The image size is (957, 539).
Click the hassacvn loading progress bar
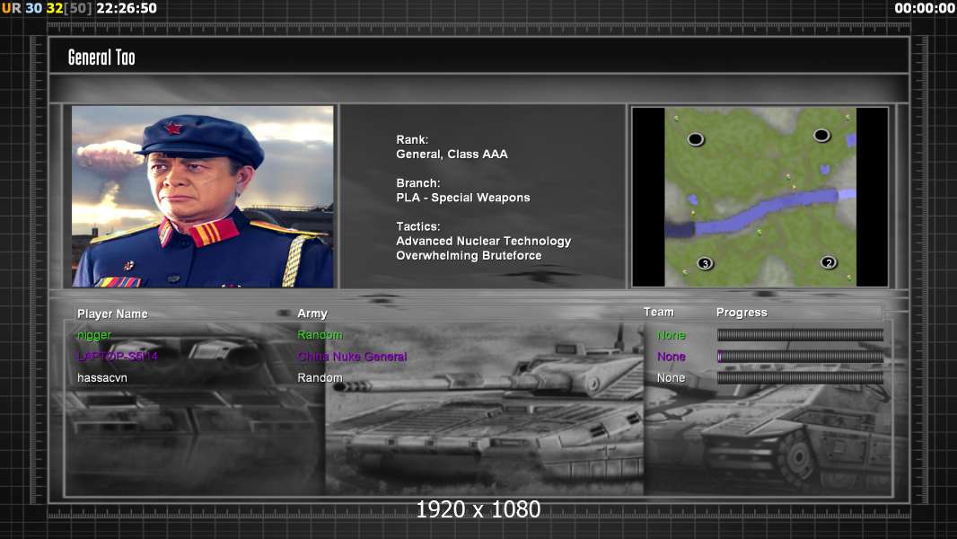[x=800, y=378]
